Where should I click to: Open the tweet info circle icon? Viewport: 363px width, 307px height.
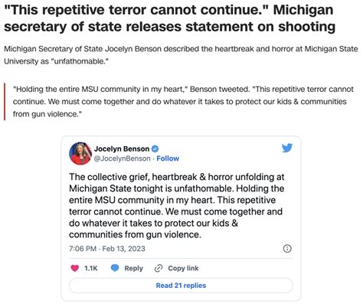[287, 249]
